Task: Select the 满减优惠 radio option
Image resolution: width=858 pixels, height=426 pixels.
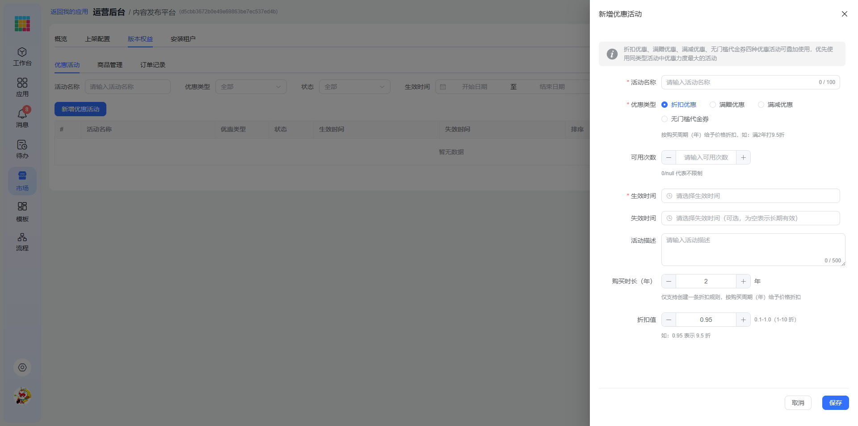Action: point(775,105)
